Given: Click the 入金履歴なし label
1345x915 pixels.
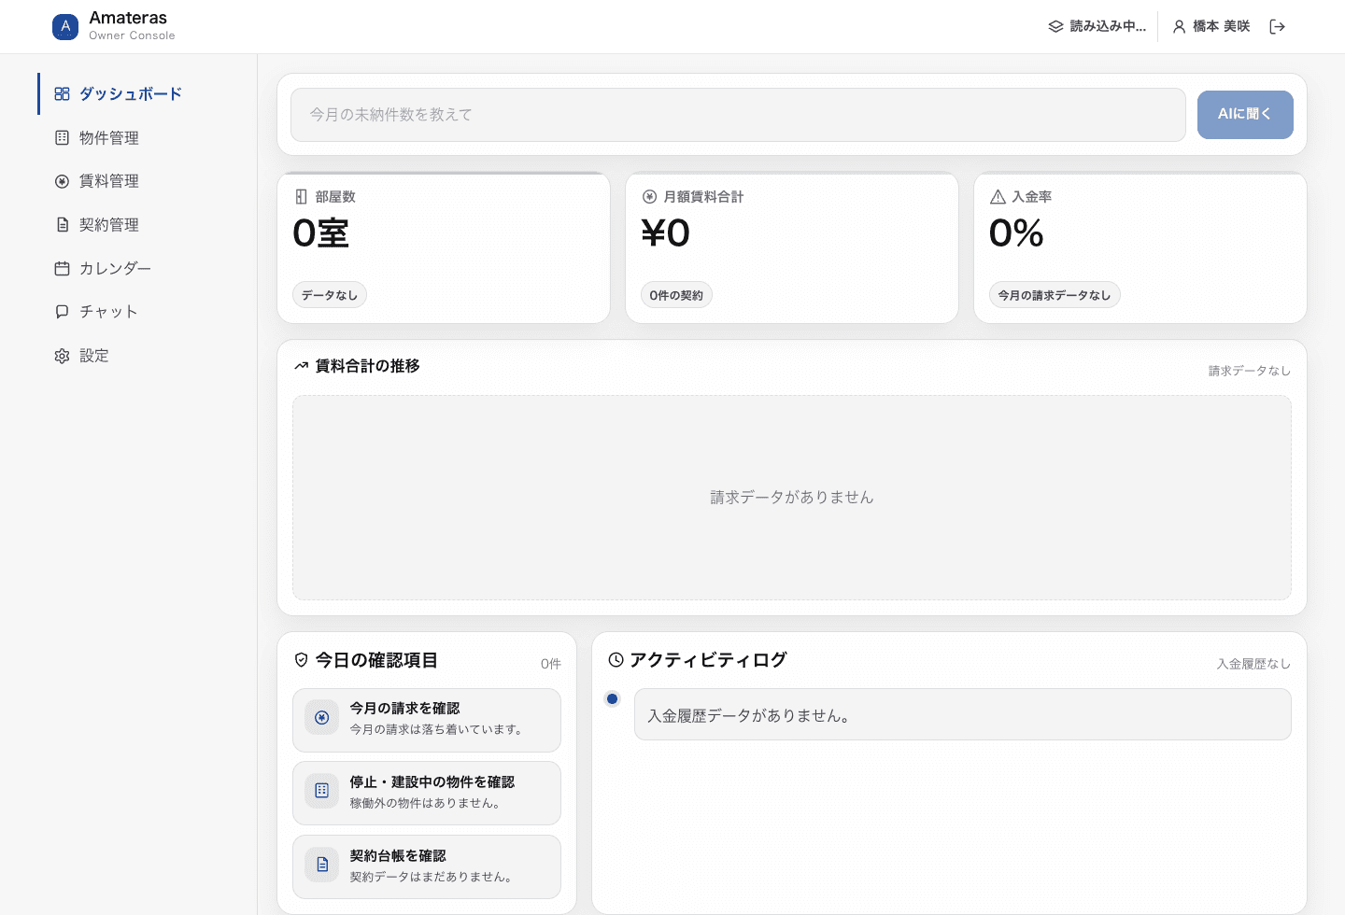Looking at the screenshot, I should coord(1253,664).
